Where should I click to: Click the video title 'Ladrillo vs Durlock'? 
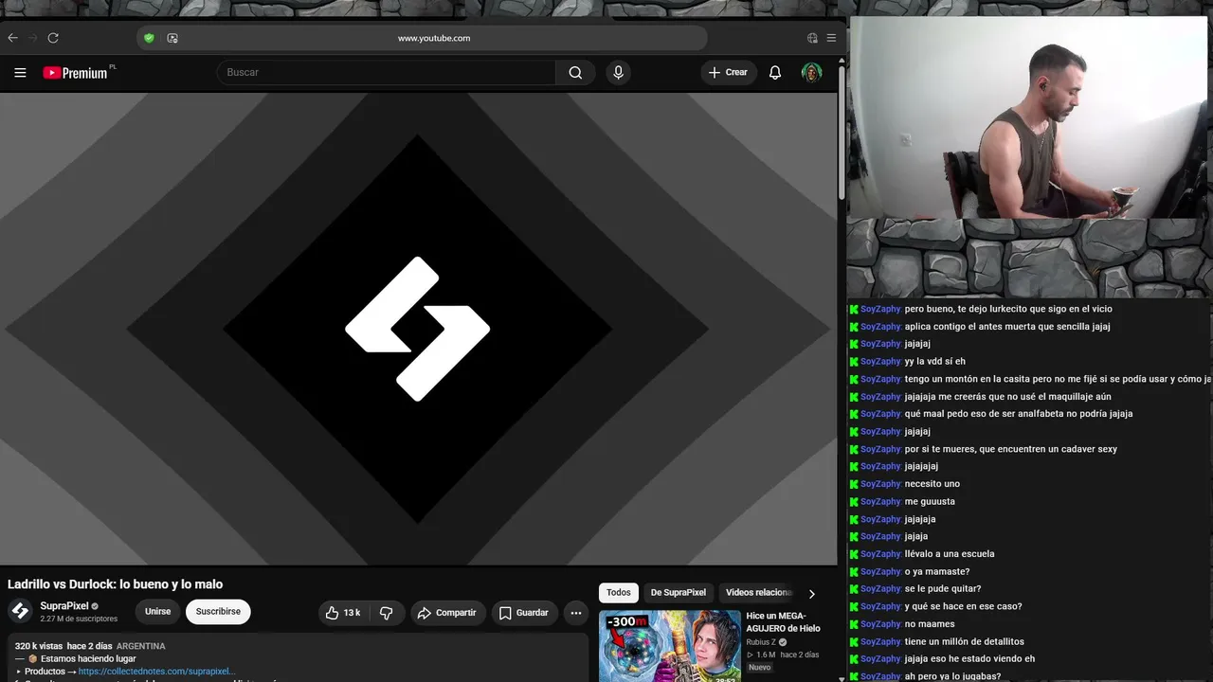point(116,584)
